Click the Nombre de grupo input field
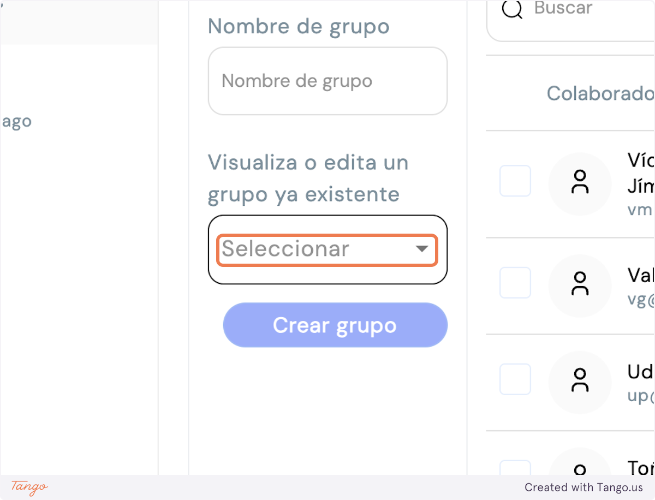655x500 pixels. (x=327, y=81)
